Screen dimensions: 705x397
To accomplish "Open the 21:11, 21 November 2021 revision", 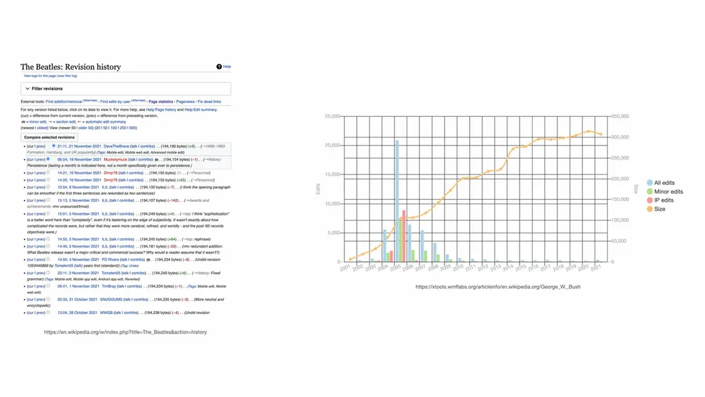I will [79, 146].
